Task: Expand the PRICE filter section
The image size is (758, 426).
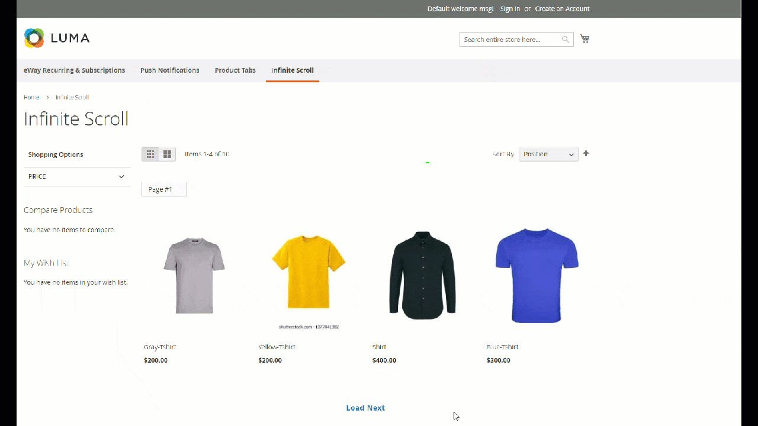Action: coord(77,176)
